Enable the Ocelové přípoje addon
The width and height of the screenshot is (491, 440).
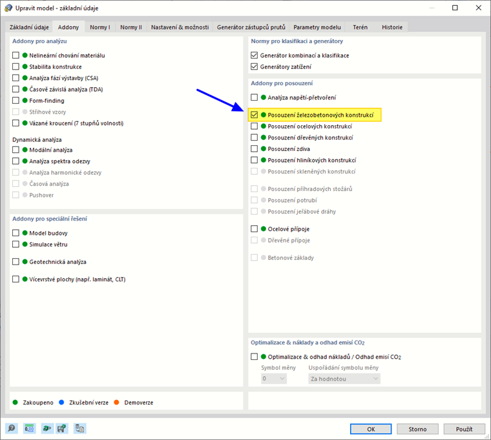[255, 228]
